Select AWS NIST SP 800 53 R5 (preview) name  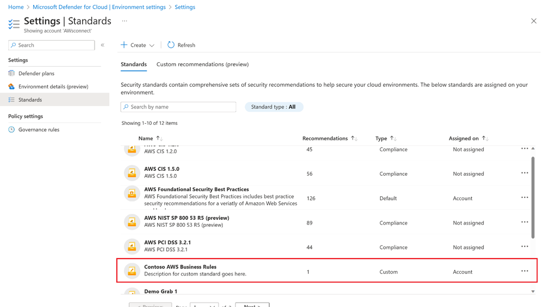[x=186, y=218]
